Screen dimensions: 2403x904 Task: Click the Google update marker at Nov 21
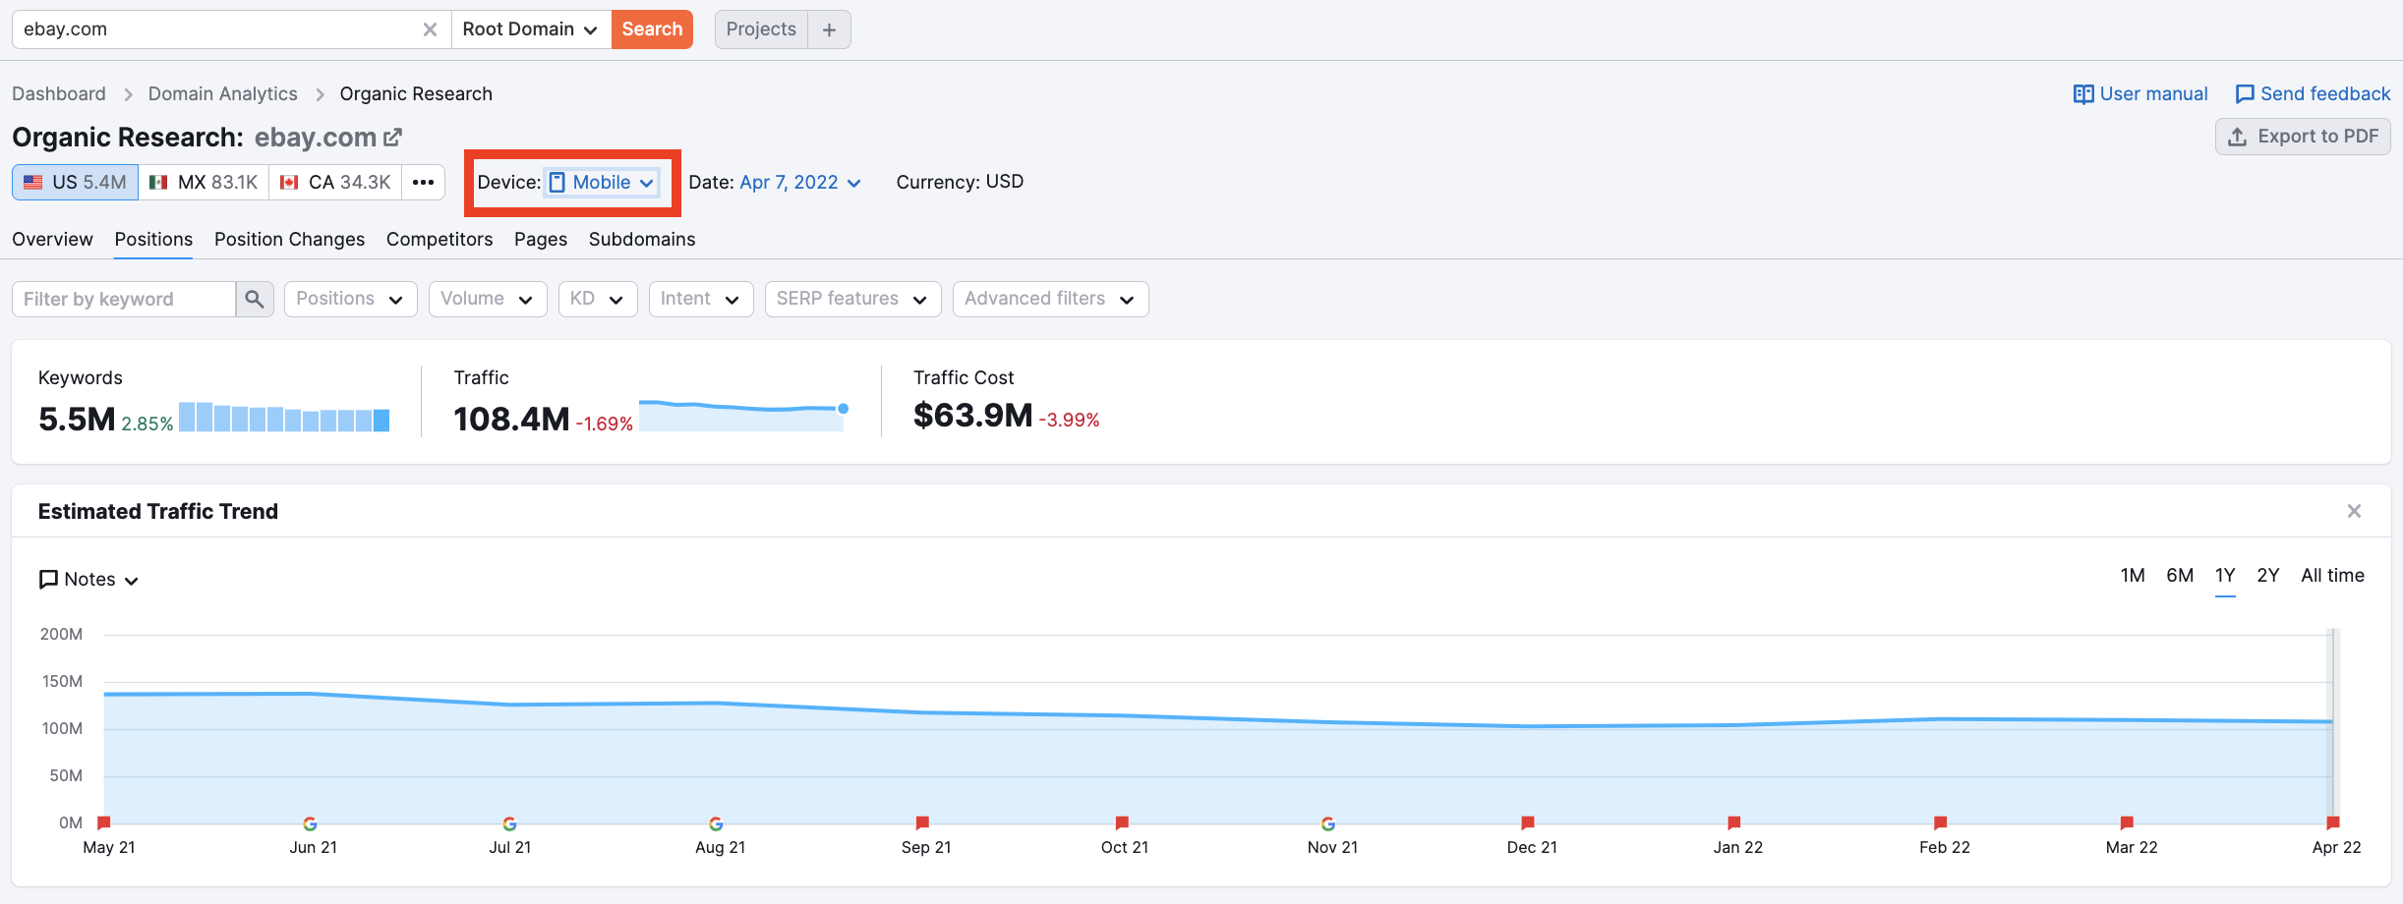coord(1328,823)
